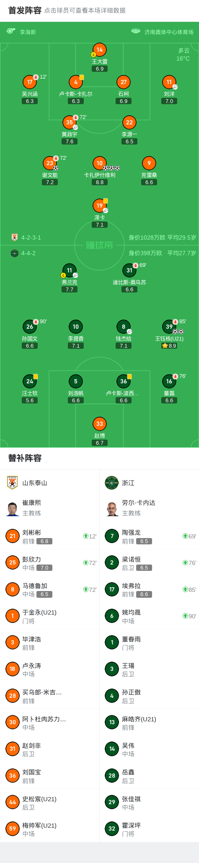The image size is (199, 863).
Task: Select substitute 刘彬彬 number 21 row
Action: [x=50, y=536]
